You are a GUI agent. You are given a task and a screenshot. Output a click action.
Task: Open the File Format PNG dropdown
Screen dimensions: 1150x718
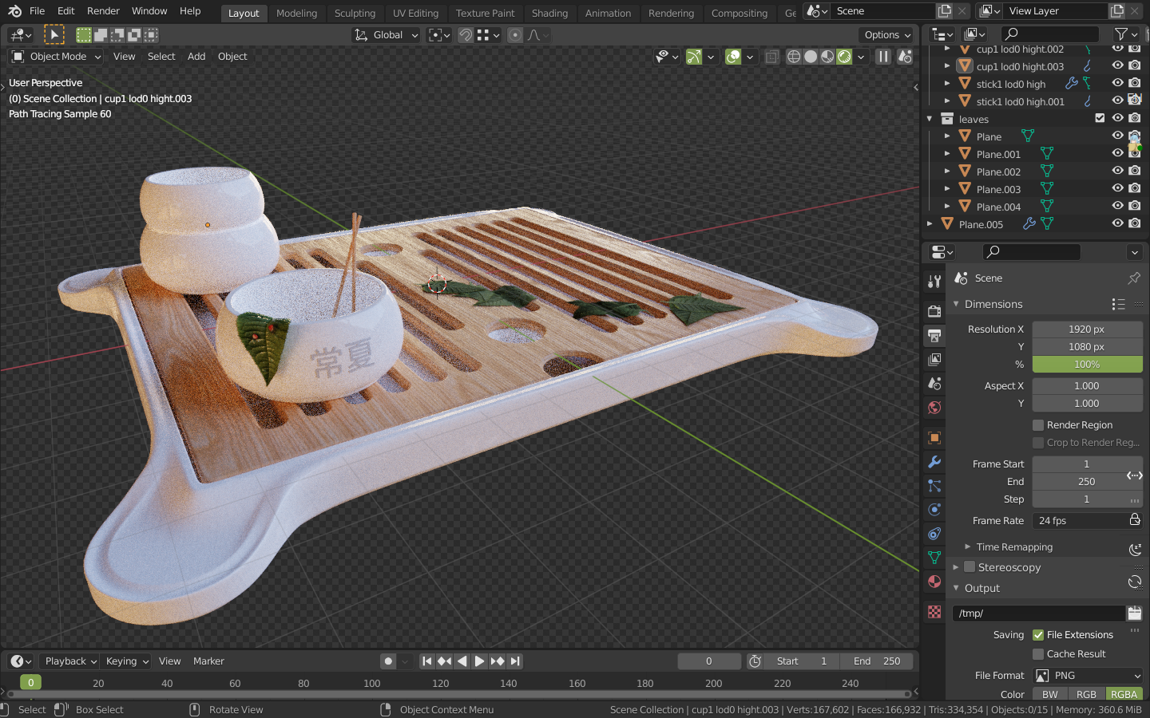(x=1088, y=675)
